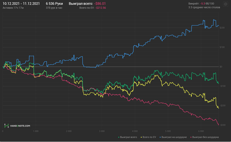Click the yellow EV line's final point

218,108
